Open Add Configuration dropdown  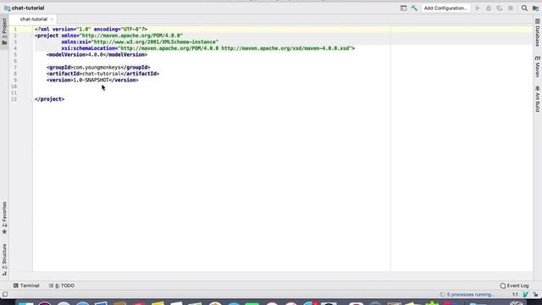[445, 8]
